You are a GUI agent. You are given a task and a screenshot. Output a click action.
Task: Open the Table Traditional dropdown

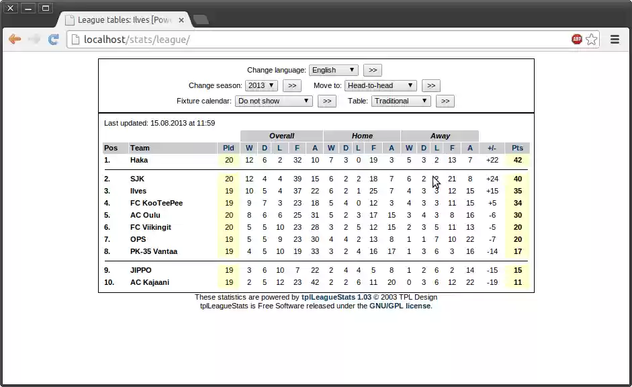click(x=401, y=101)
